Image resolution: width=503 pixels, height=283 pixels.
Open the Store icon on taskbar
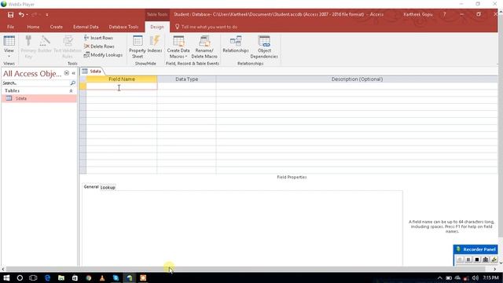(x=75, y=277)
